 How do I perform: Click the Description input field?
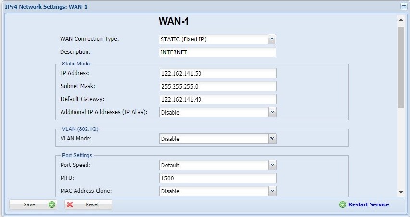click(x=217, y=52)
